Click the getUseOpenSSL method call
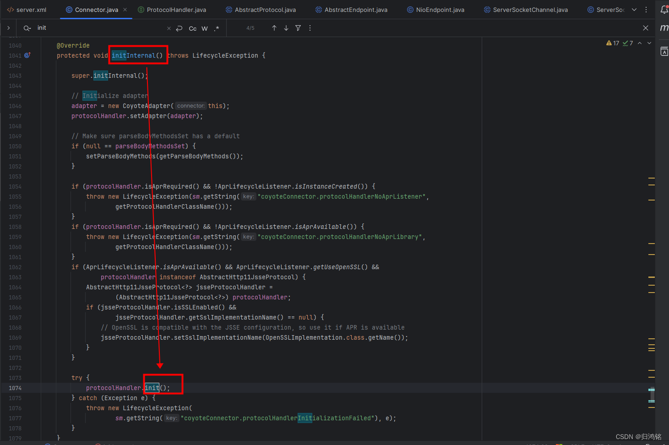 337,267
